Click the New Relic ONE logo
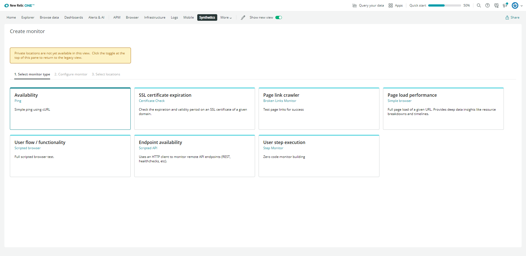Viewport: 526px width, 256px height. coord(19,5)
